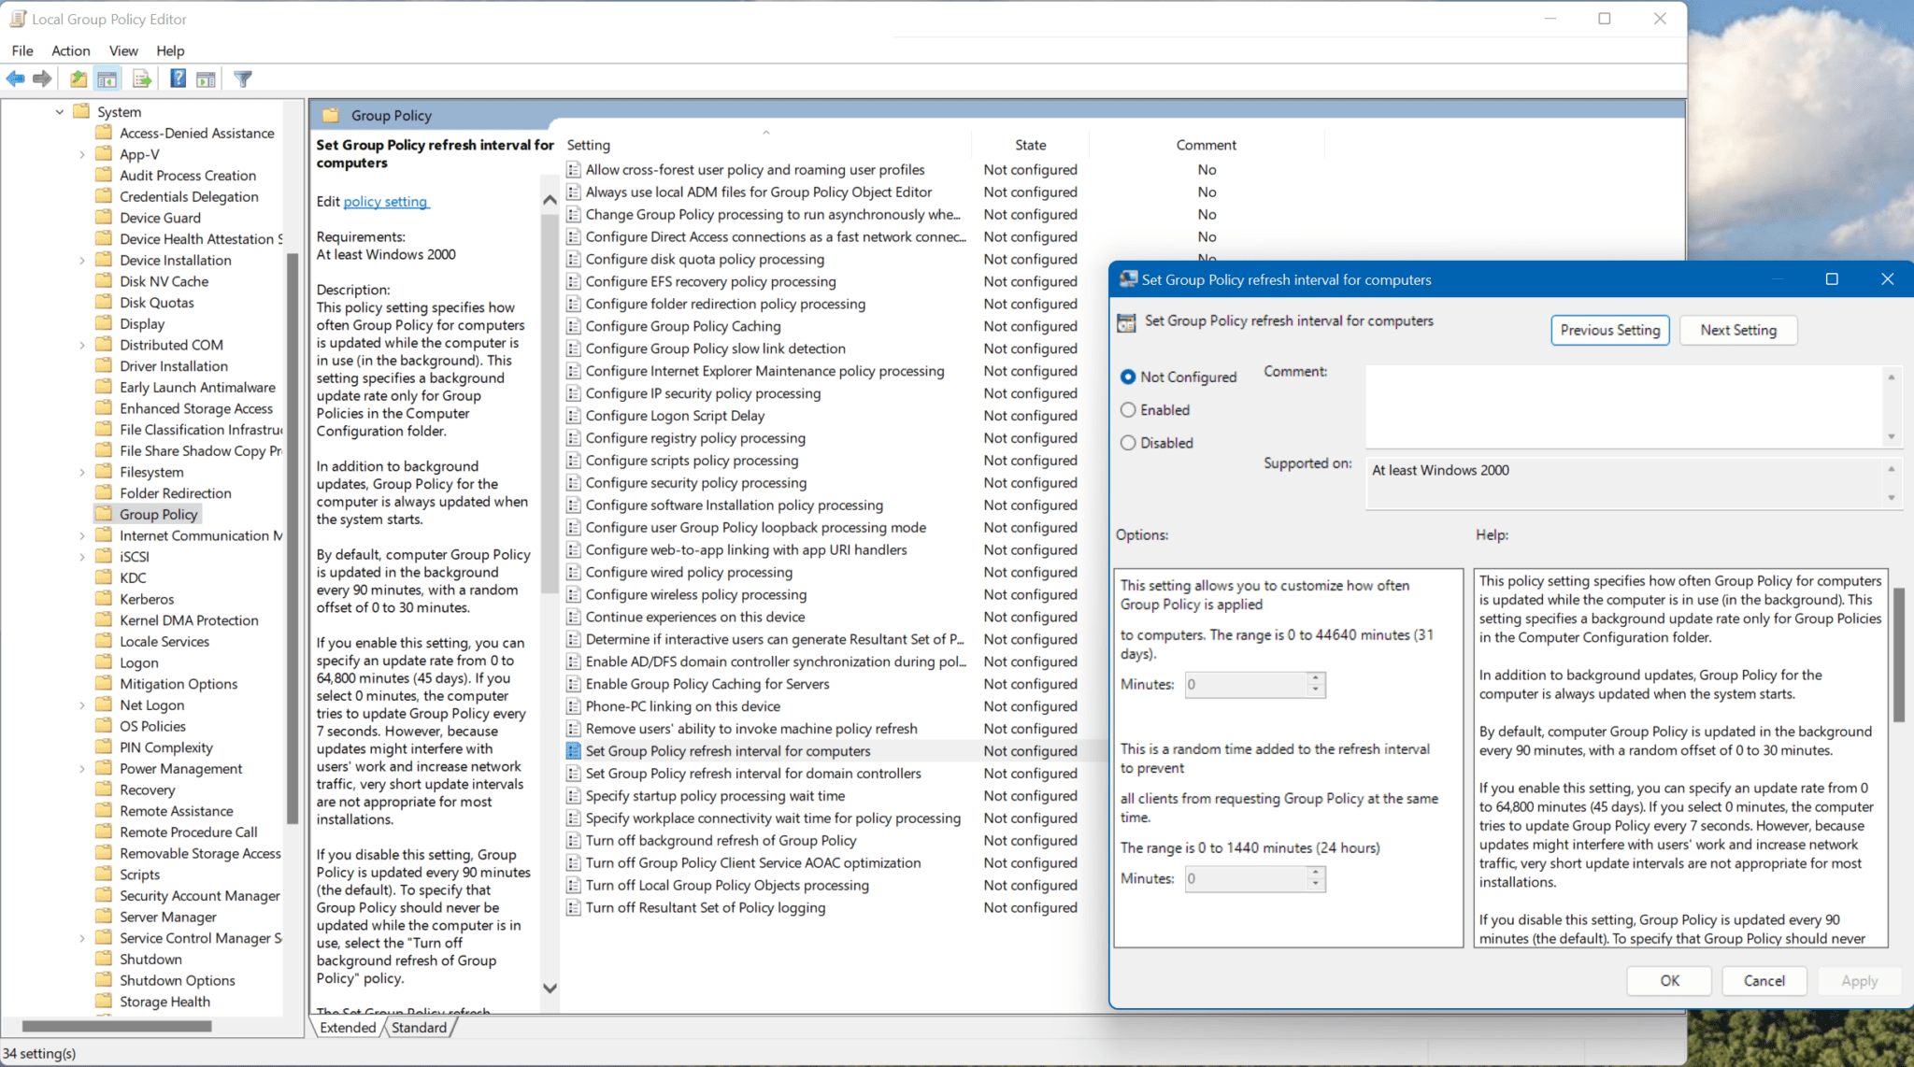
Task: Open Help using the question mark icon
Action: pyautogui.click(x=178, y=78)
